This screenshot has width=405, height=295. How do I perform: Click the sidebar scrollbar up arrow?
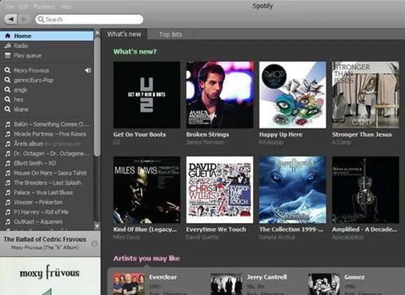point(97,33)
